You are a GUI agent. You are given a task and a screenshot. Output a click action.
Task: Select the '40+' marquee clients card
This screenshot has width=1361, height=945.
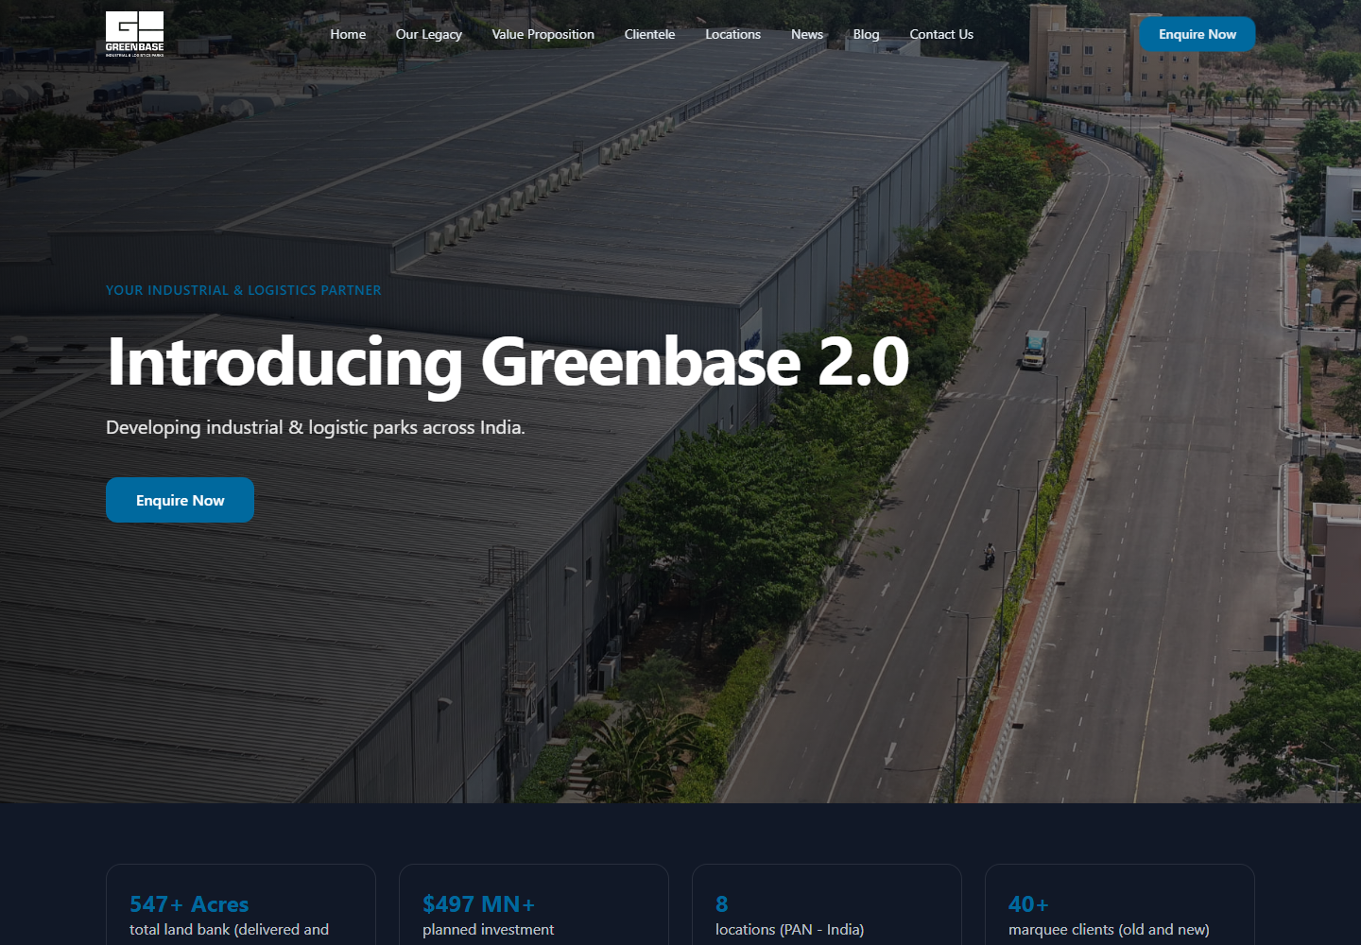pos(1120,904)
